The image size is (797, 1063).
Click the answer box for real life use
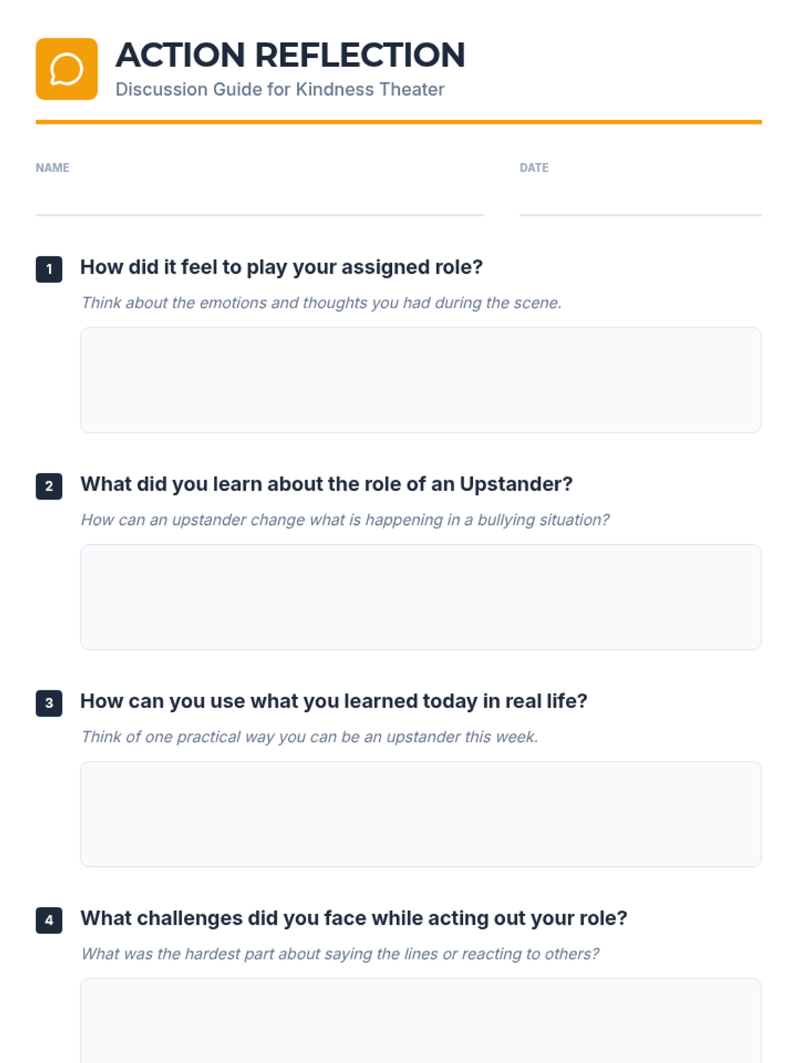420,814
